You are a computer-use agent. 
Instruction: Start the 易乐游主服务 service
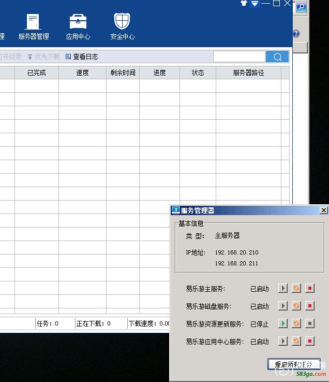point(283,288)
